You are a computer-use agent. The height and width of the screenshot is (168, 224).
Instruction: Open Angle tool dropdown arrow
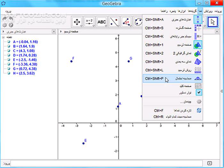tap(131, 26)
